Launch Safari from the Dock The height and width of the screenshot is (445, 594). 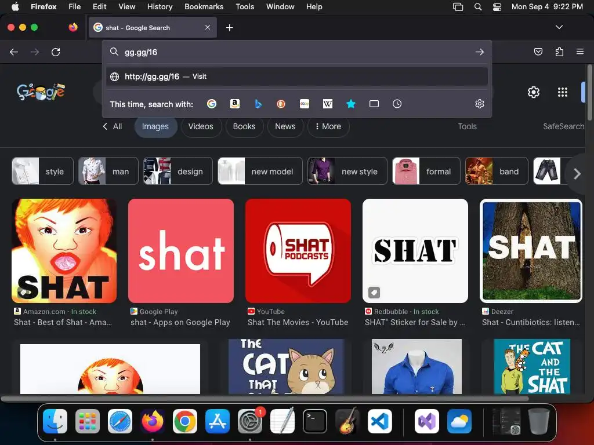click(x=120, y=421)
